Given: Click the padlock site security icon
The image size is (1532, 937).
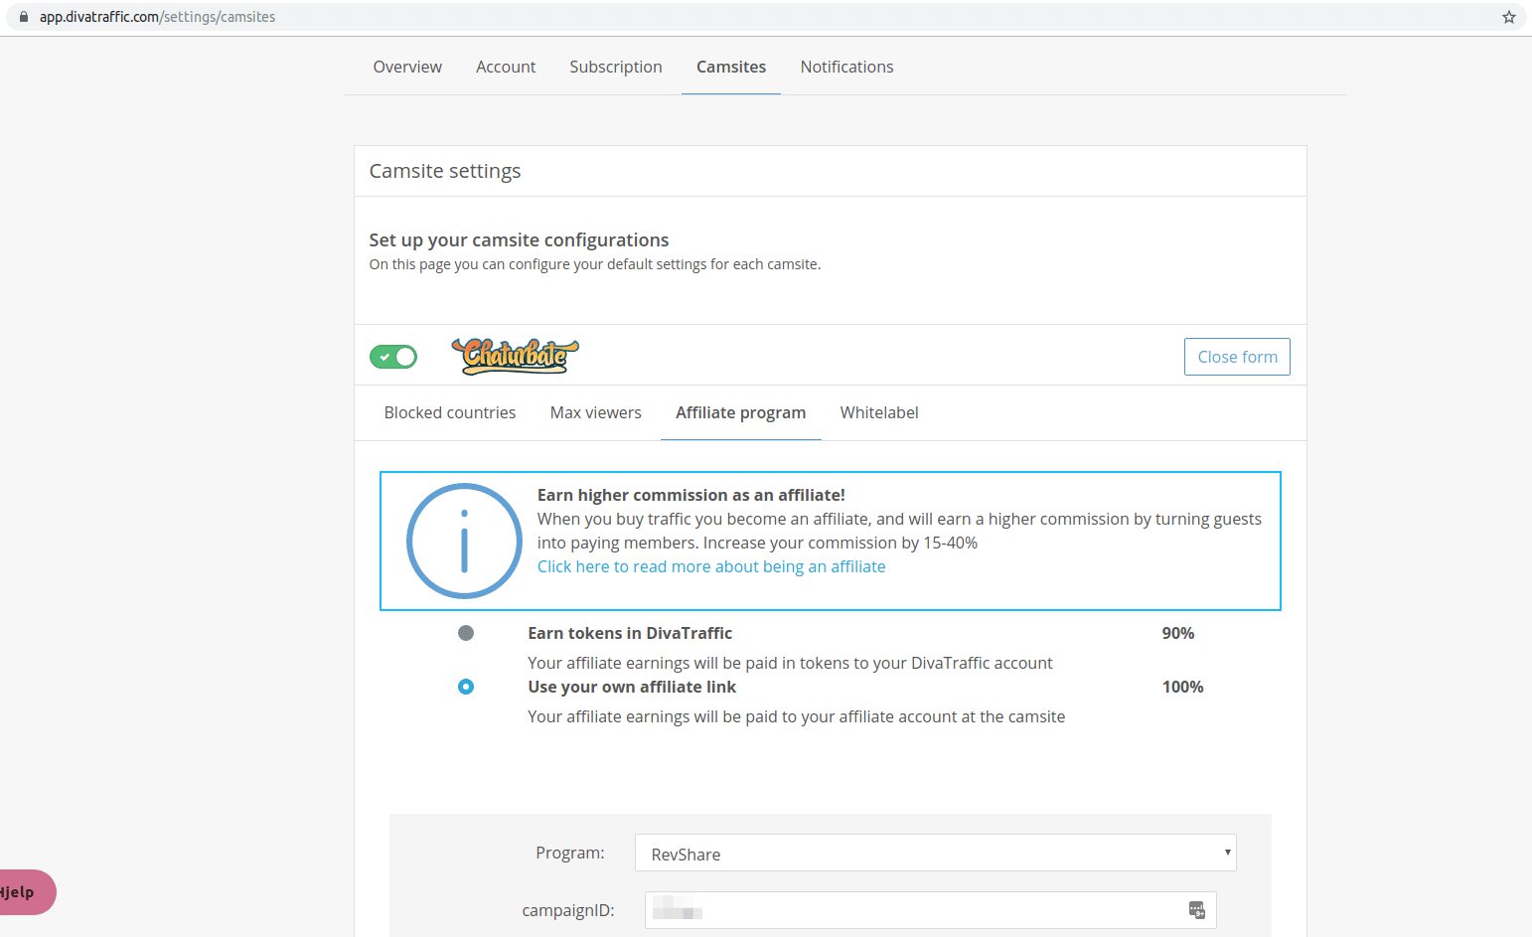Looking at the screenshot, I should click(24, 17).
